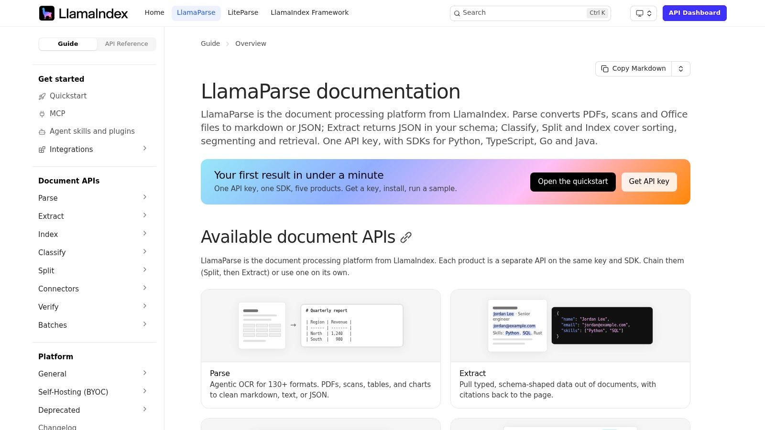Expand the Extract sidebar section
The image size is (765, 430).
click(x=145, y=215)
